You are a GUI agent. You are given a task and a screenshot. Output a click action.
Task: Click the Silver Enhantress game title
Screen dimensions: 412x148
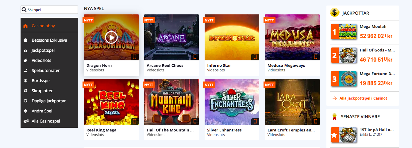point(224,130)
